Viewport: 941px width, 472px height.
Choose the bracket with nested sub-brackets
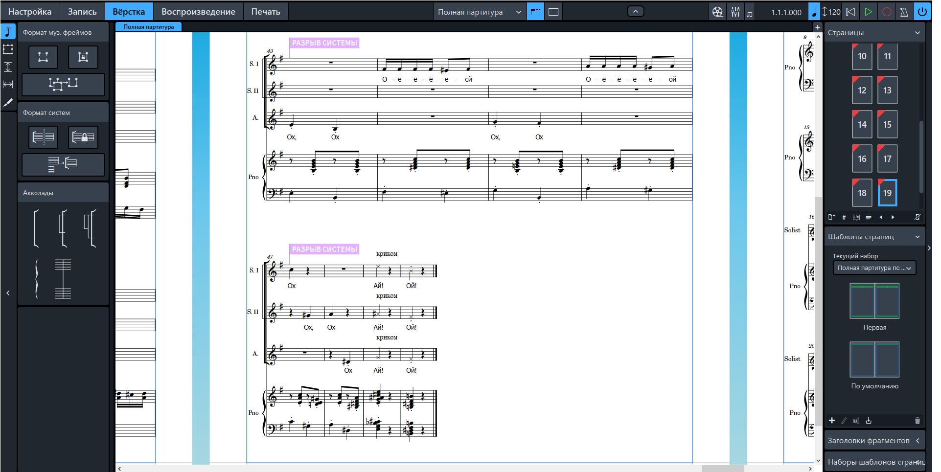90,227
